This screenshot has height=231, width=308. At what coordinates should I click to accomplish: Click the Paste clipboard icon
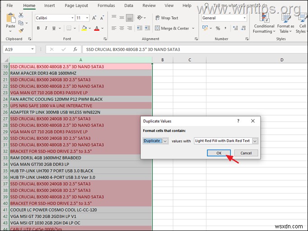pyautogui.click(x=11, y=18)
